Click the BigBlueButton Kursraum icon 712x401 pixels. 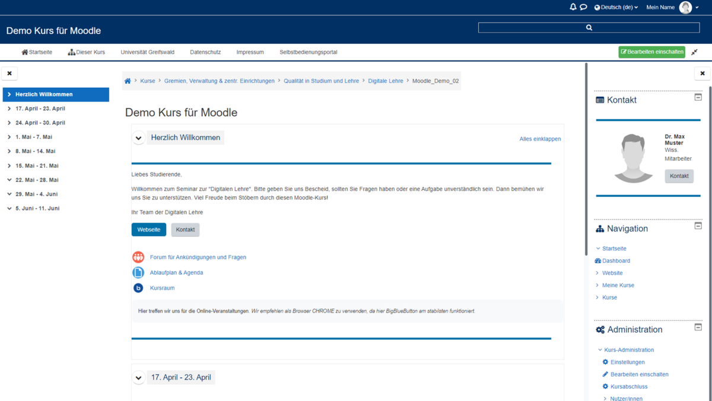click(138, 288)
